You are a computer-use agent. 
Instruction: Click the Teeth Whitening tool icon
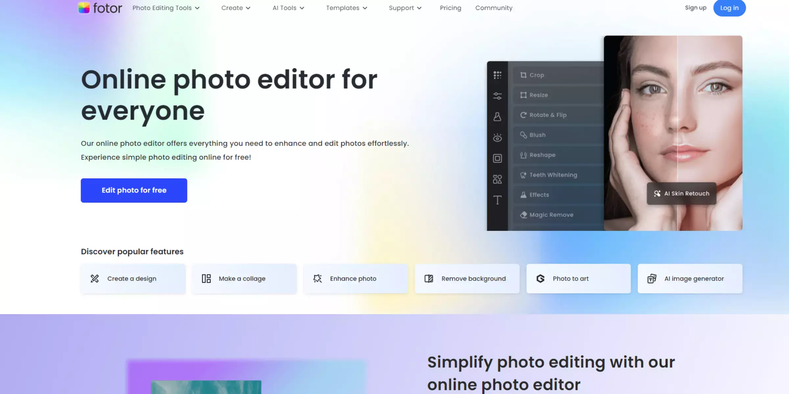(523, 175)
